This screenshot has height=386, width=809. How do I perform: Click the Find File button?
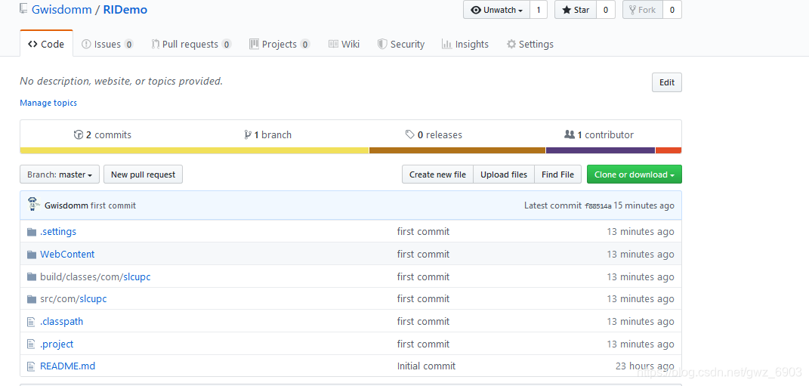tap(557, 174)
